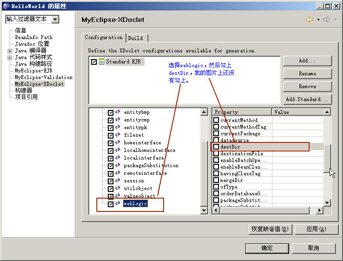Click the Remove button
This screenshot has width=343, height=261.
click(307, 87)
